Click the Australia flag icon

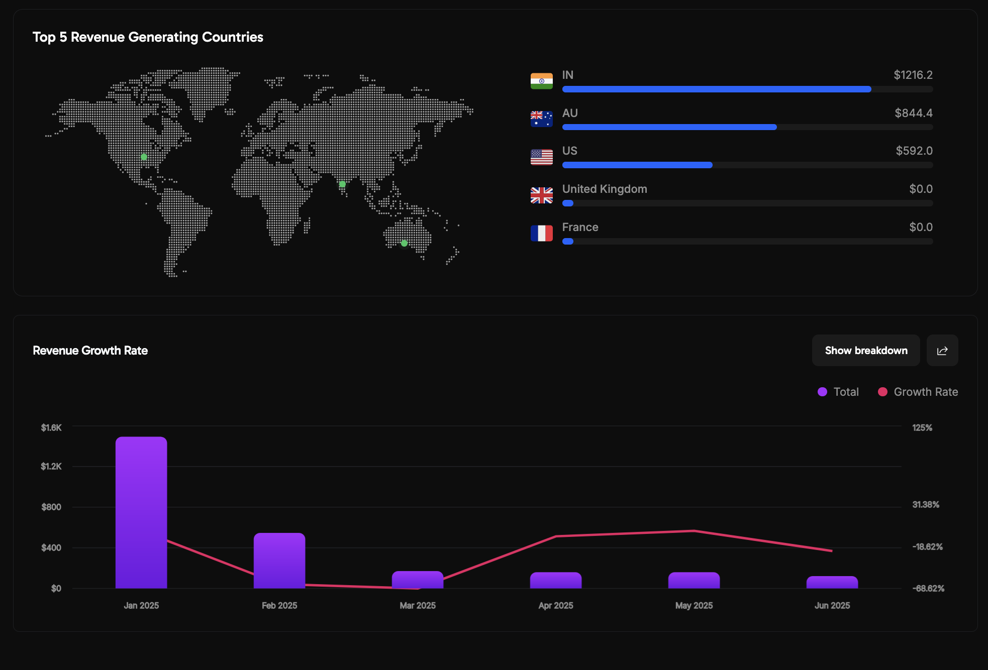point(541,119)
